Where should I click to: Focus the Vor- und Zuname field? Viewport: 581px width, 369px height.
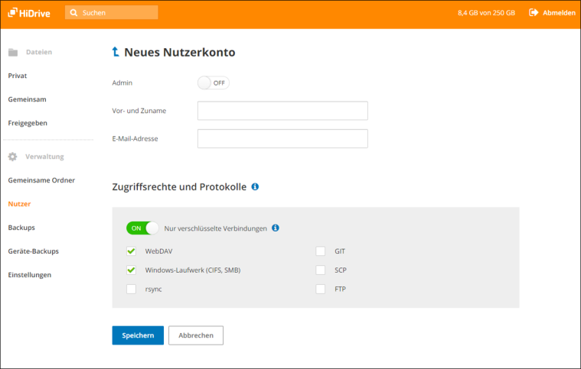[282, 111]
